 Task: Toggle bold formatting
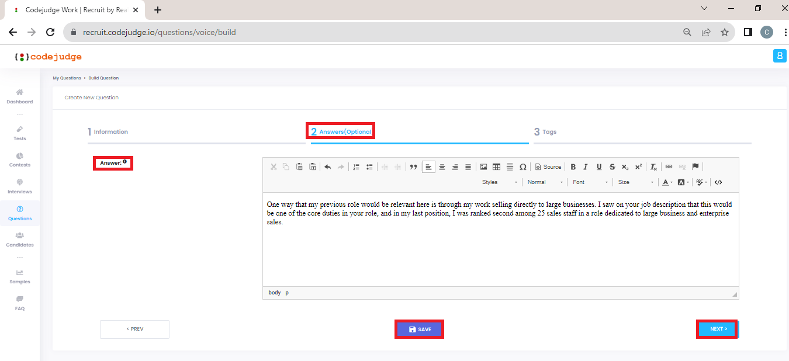tap(573, 166)
